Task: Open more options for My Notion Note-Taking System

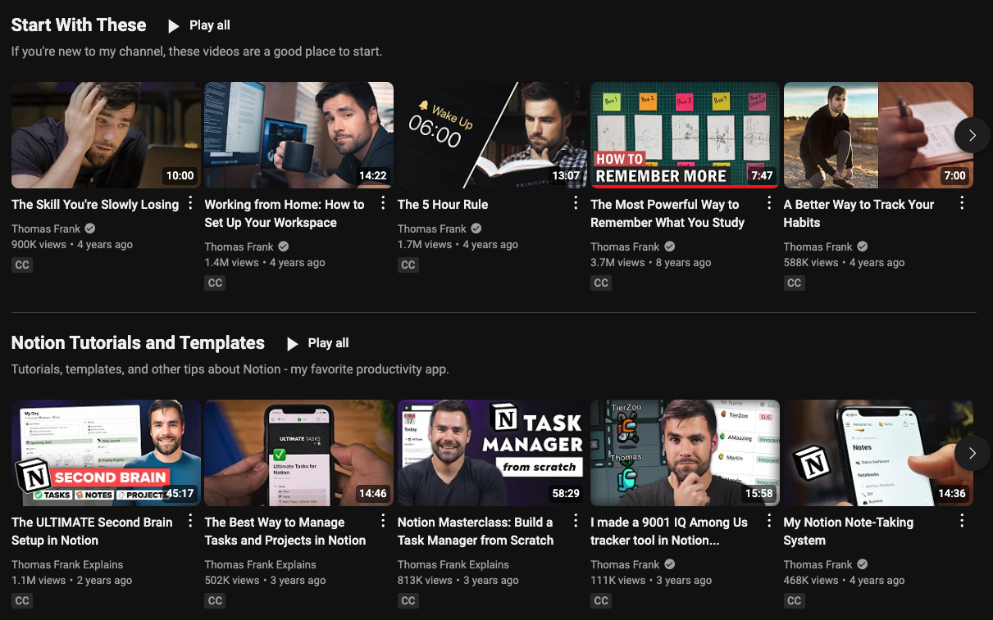Action: (x=962, y=521)
